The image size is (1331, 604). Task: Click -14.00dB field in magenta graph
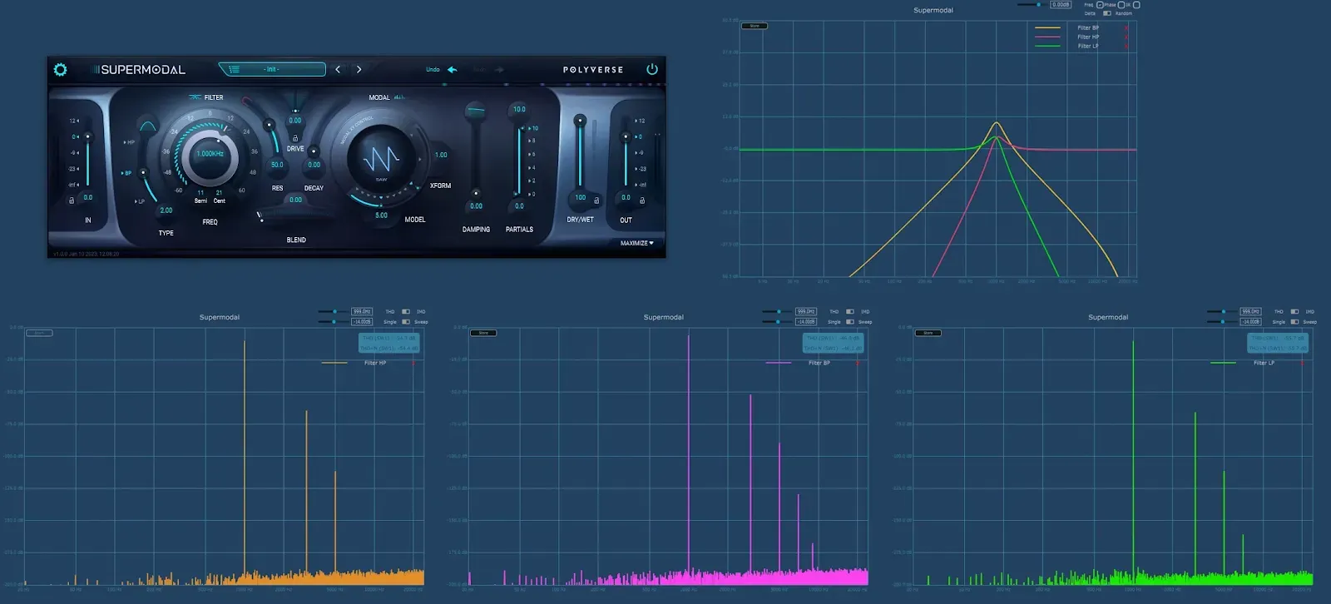(806, 322)
